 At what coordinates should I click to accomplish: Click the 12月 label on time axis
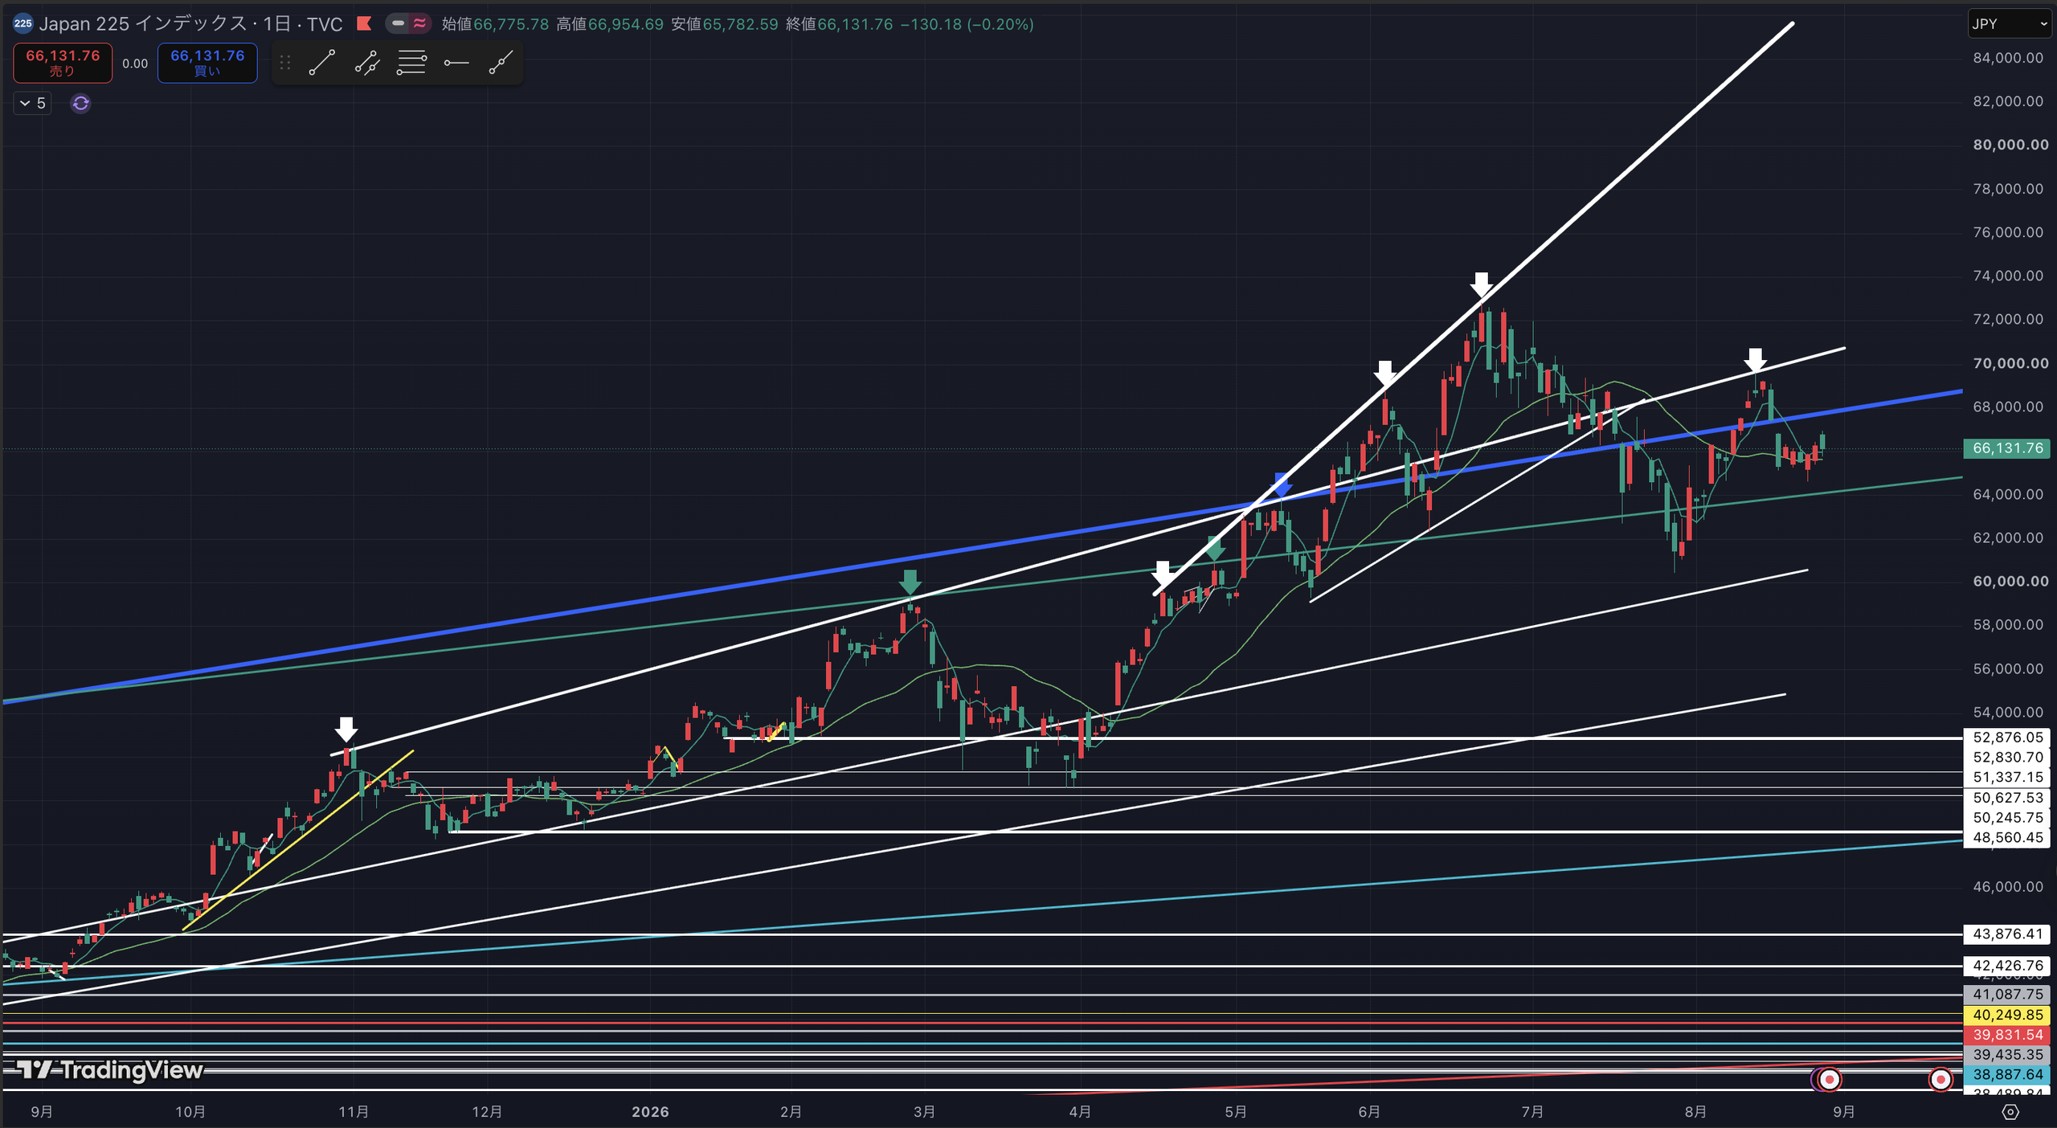487,1112
